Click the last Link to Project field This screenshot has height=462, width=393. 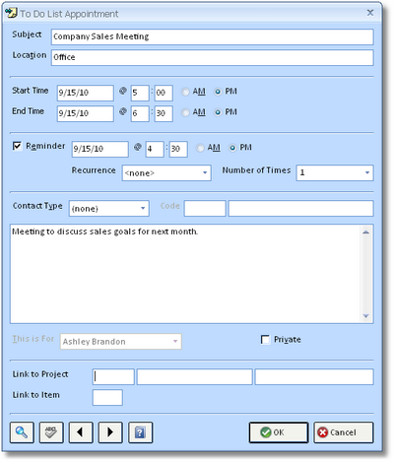(x=314, y=376)
